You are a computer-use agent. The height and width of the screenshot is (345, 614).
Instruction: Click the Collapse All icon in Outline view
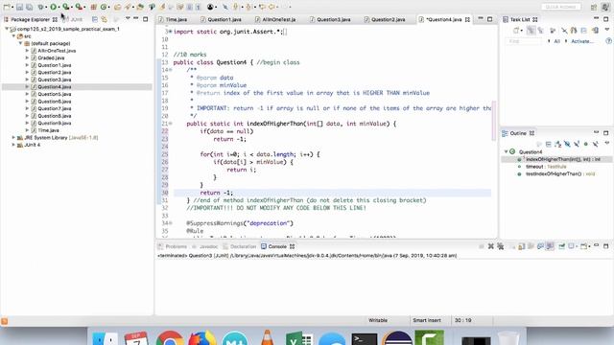[x=548, y=145]
